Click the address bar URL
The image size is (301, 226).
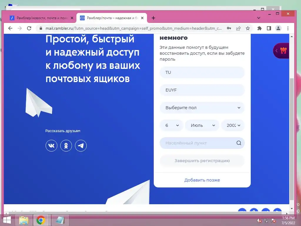pyautogui.click(x=133, y=29)
